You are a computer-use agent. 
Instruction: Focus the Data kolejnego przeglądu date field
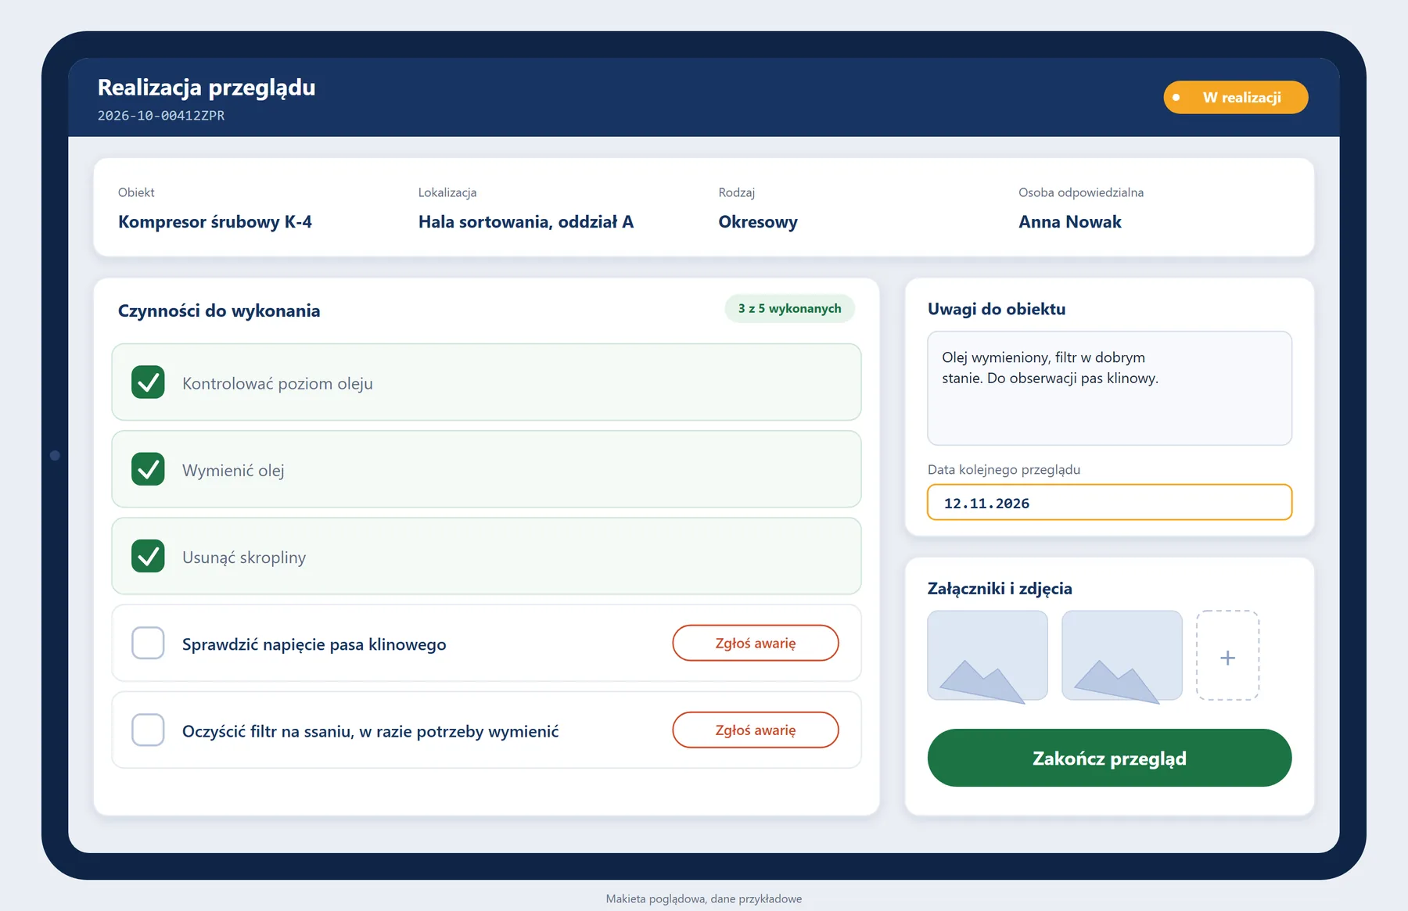[x=1109, y=503]
